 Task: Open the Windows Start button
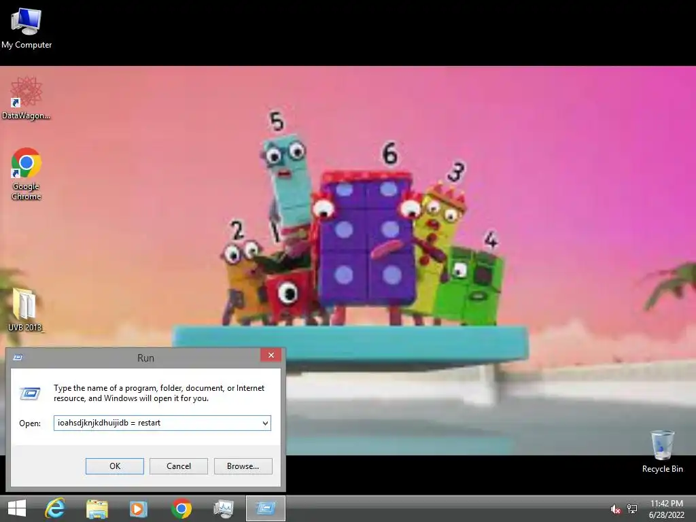click(17, 508)
